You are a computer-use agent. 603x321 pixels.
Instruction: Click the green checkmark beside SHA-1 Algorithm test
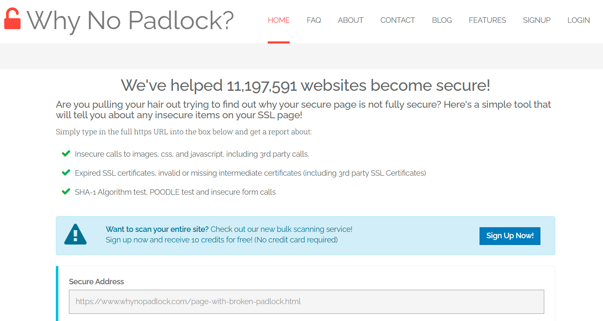point(66,192)
